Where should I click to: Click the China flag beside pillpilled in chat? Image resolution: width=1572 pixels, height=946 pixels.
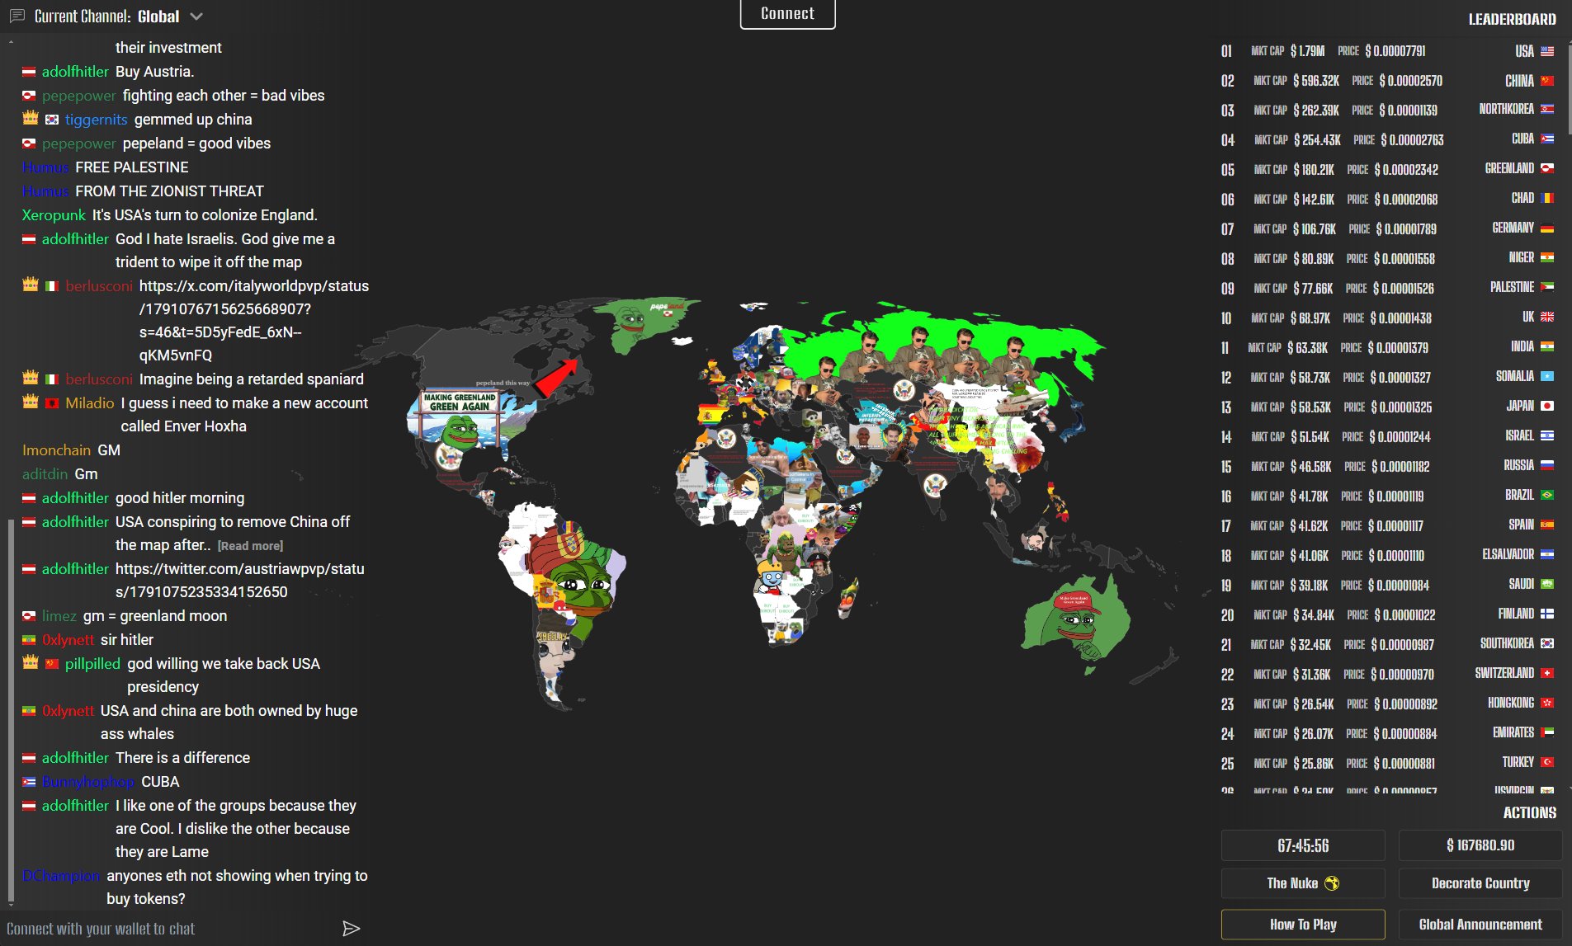[x=52, y=664]
